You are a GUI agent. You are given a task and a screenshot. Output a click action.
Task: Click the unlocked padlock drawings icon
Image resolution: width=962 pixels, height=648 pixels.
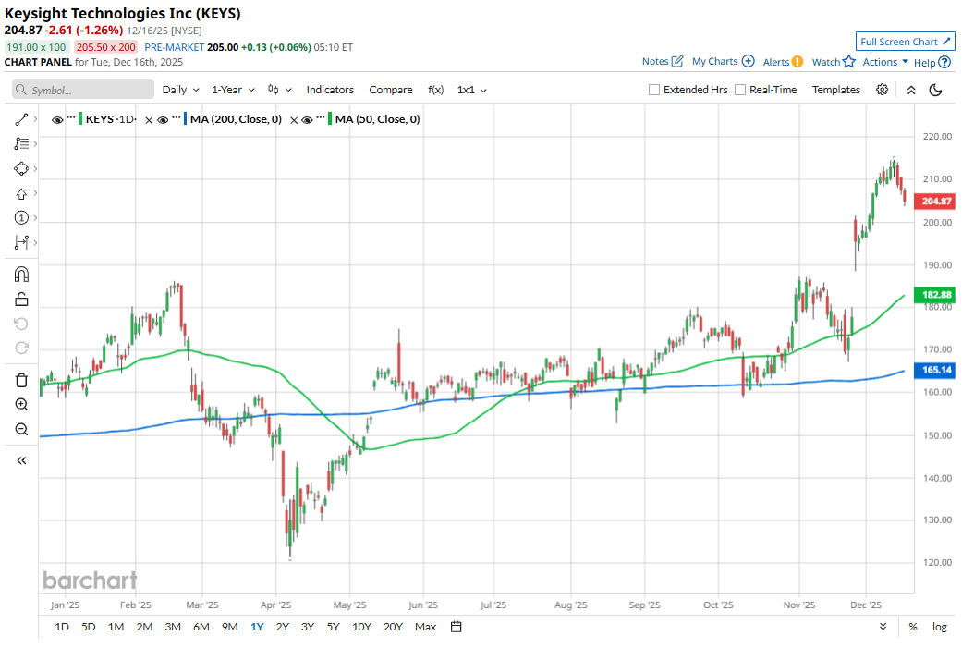click(x=21, y=299)
